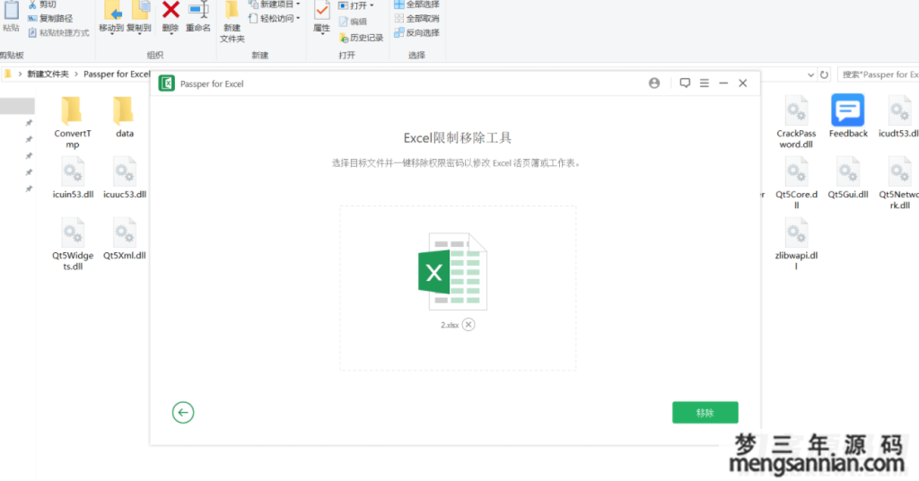Select the Qt5Widgets.dll file
This screenshot has height=481, width=919.
[x=73, y=244]
